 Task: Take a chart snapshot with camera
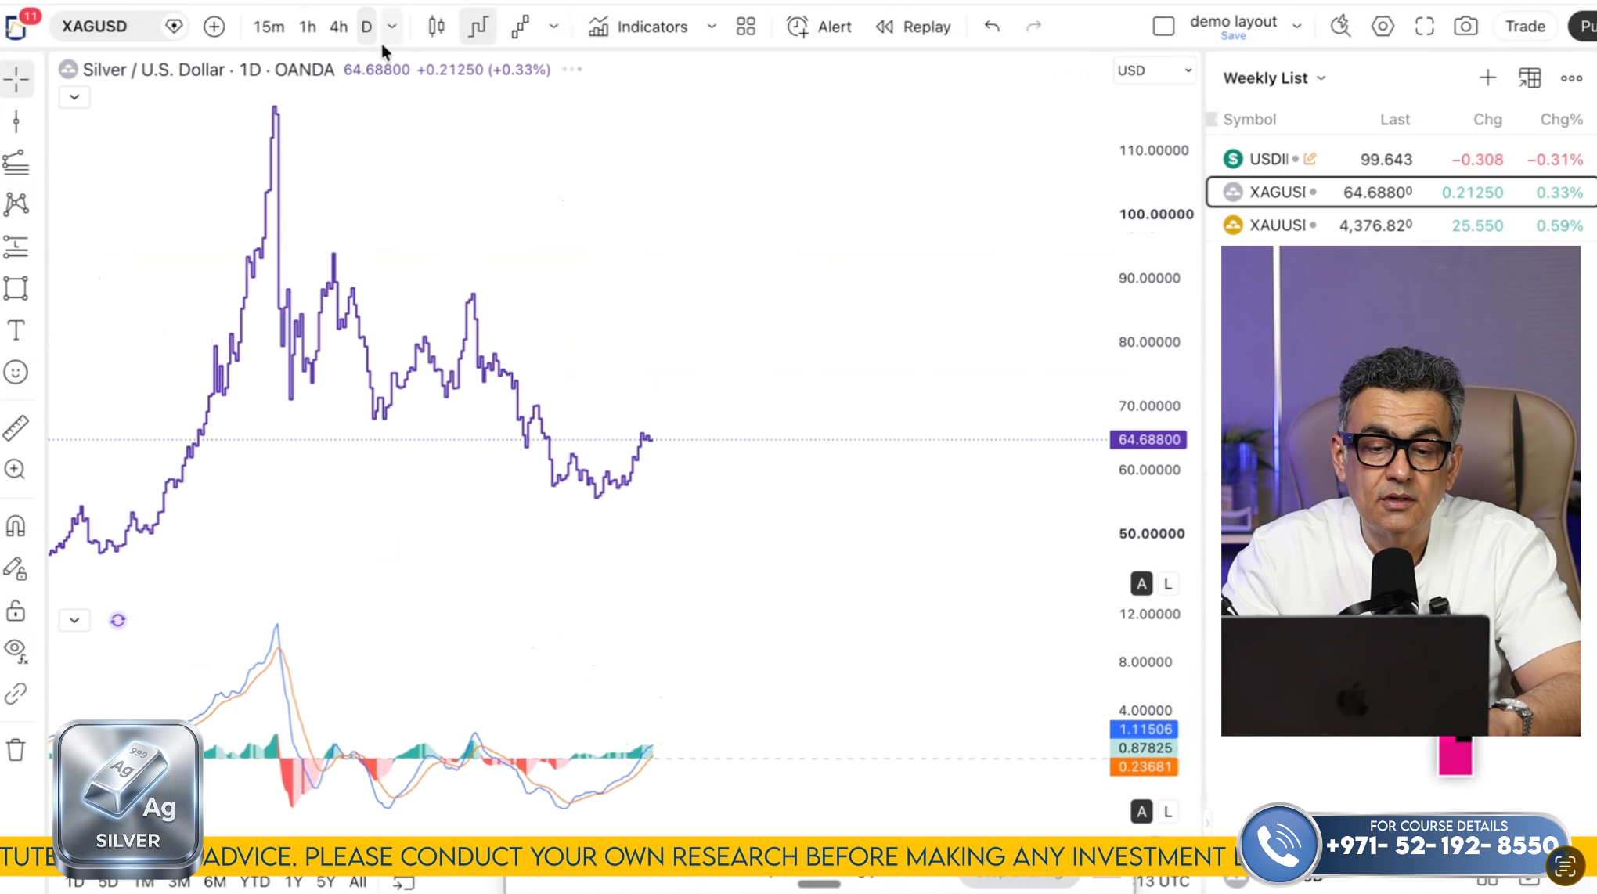pos(1465,27)
